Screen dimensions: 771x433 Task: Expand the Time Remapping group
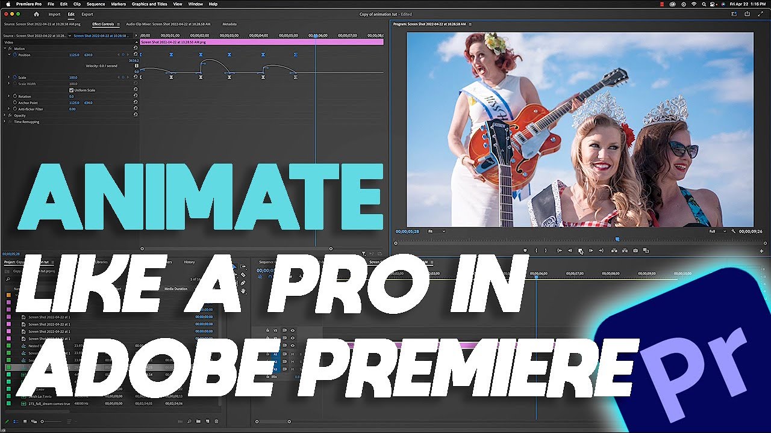(x=5, y=121)
